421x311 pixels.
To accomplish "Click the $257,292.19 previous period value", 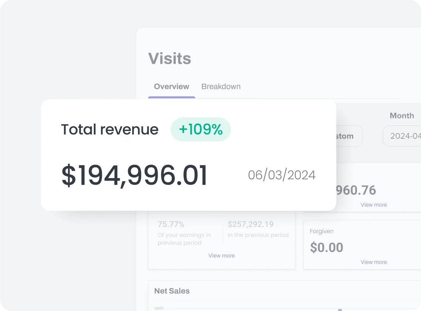I will click(x=251, y=224).
